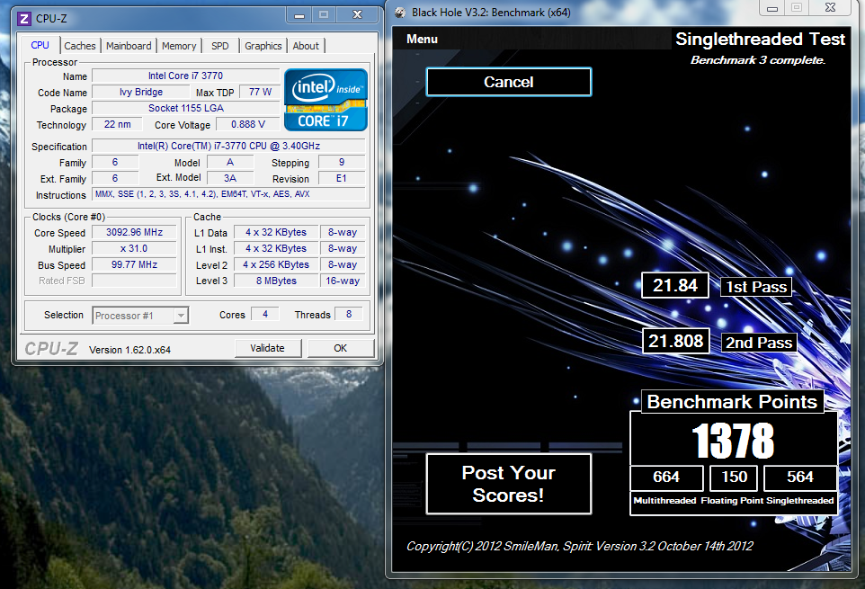Screen dimensions: 865x589
Task: Click the processor name Intel Core i7 3770
Action: (x=186, y=76)
